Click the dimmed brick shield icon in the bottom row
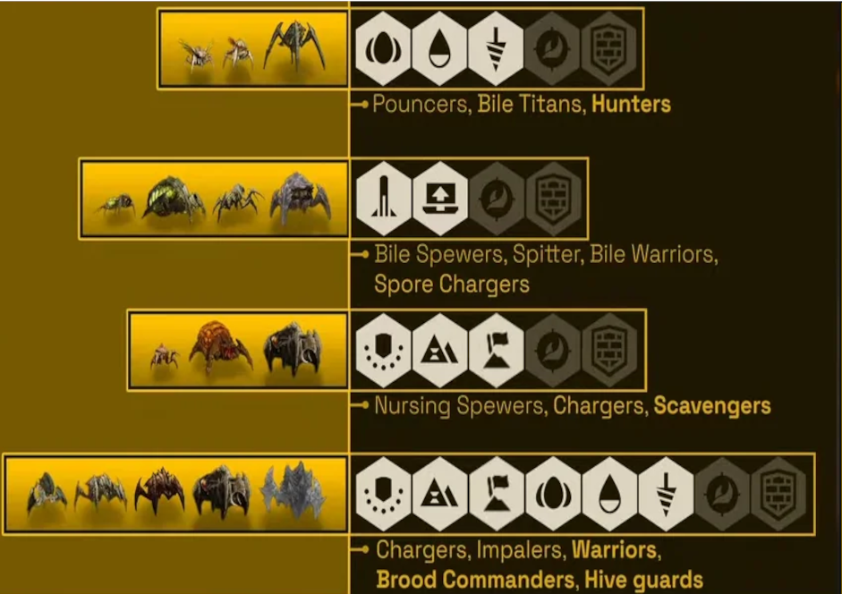This screenshot has height=594, width=842. (x=778, y=494)
